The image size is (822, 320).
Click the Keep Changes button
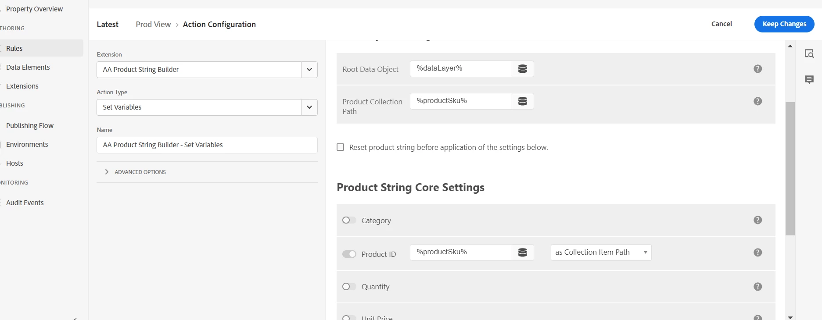click(784, 24)
